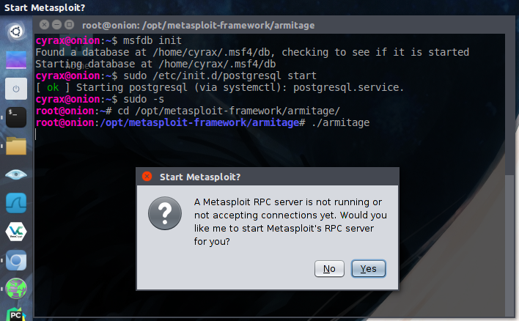This screenshot has height=321, width=519.
Task: Open Wireshark from the dock
Action: [16, 203]
